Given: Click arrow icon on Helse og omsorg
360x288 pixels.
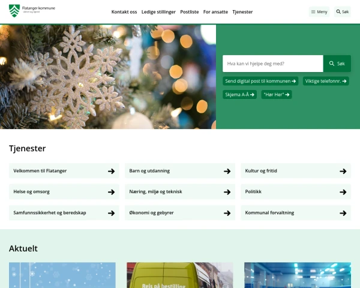Looking at the screenshot, I should pyautogui.click(x=112, y=192).
